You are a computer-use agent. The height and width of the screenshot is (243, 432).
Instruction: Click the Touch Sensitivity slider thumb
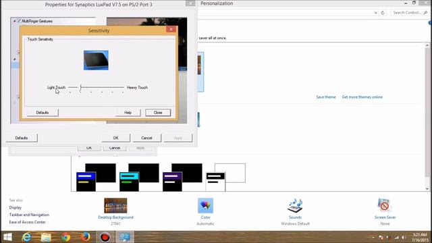(80, 88)
